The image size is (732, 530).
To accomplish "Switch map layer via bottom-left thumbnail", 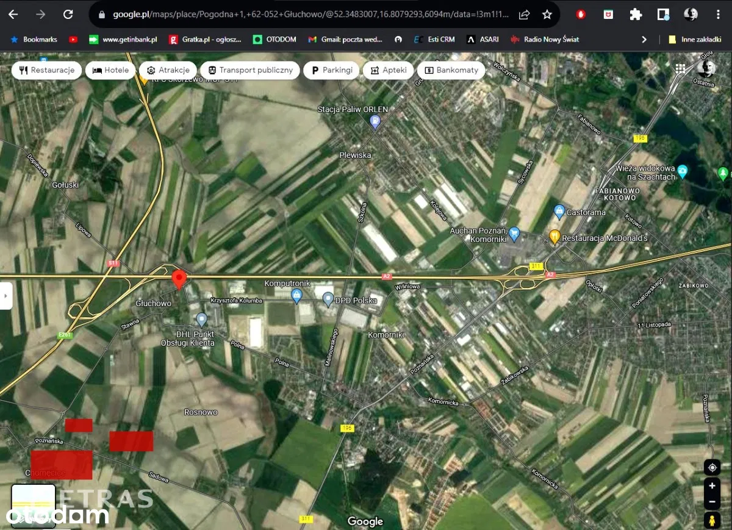I will (x=33, y=506).
